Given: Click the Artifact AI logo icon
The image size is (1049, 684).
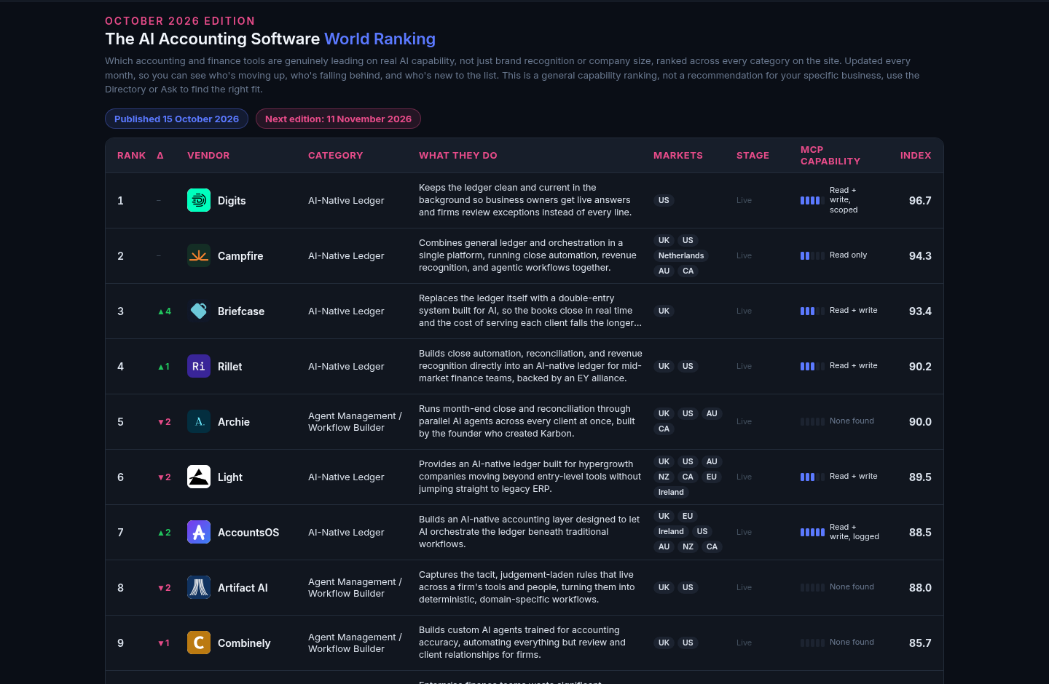Looking at the screenshot, I should coord(199,587).
